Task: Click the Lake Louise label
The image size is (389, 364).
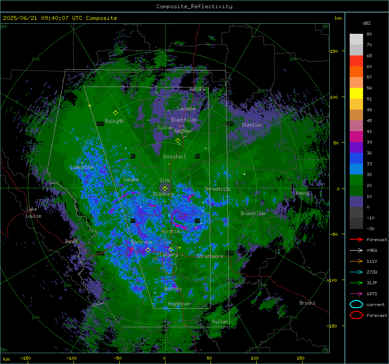Action: pos(33,213)
